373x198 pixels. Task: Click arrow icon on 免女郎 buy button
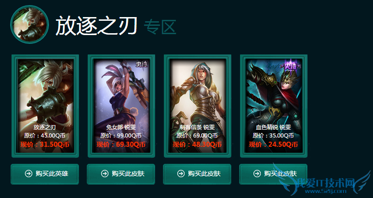[x=105, y=174]
